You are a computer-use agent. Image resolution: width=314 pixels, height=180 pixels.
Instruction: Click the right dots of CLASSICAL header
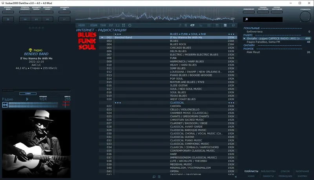coord(231,103)
